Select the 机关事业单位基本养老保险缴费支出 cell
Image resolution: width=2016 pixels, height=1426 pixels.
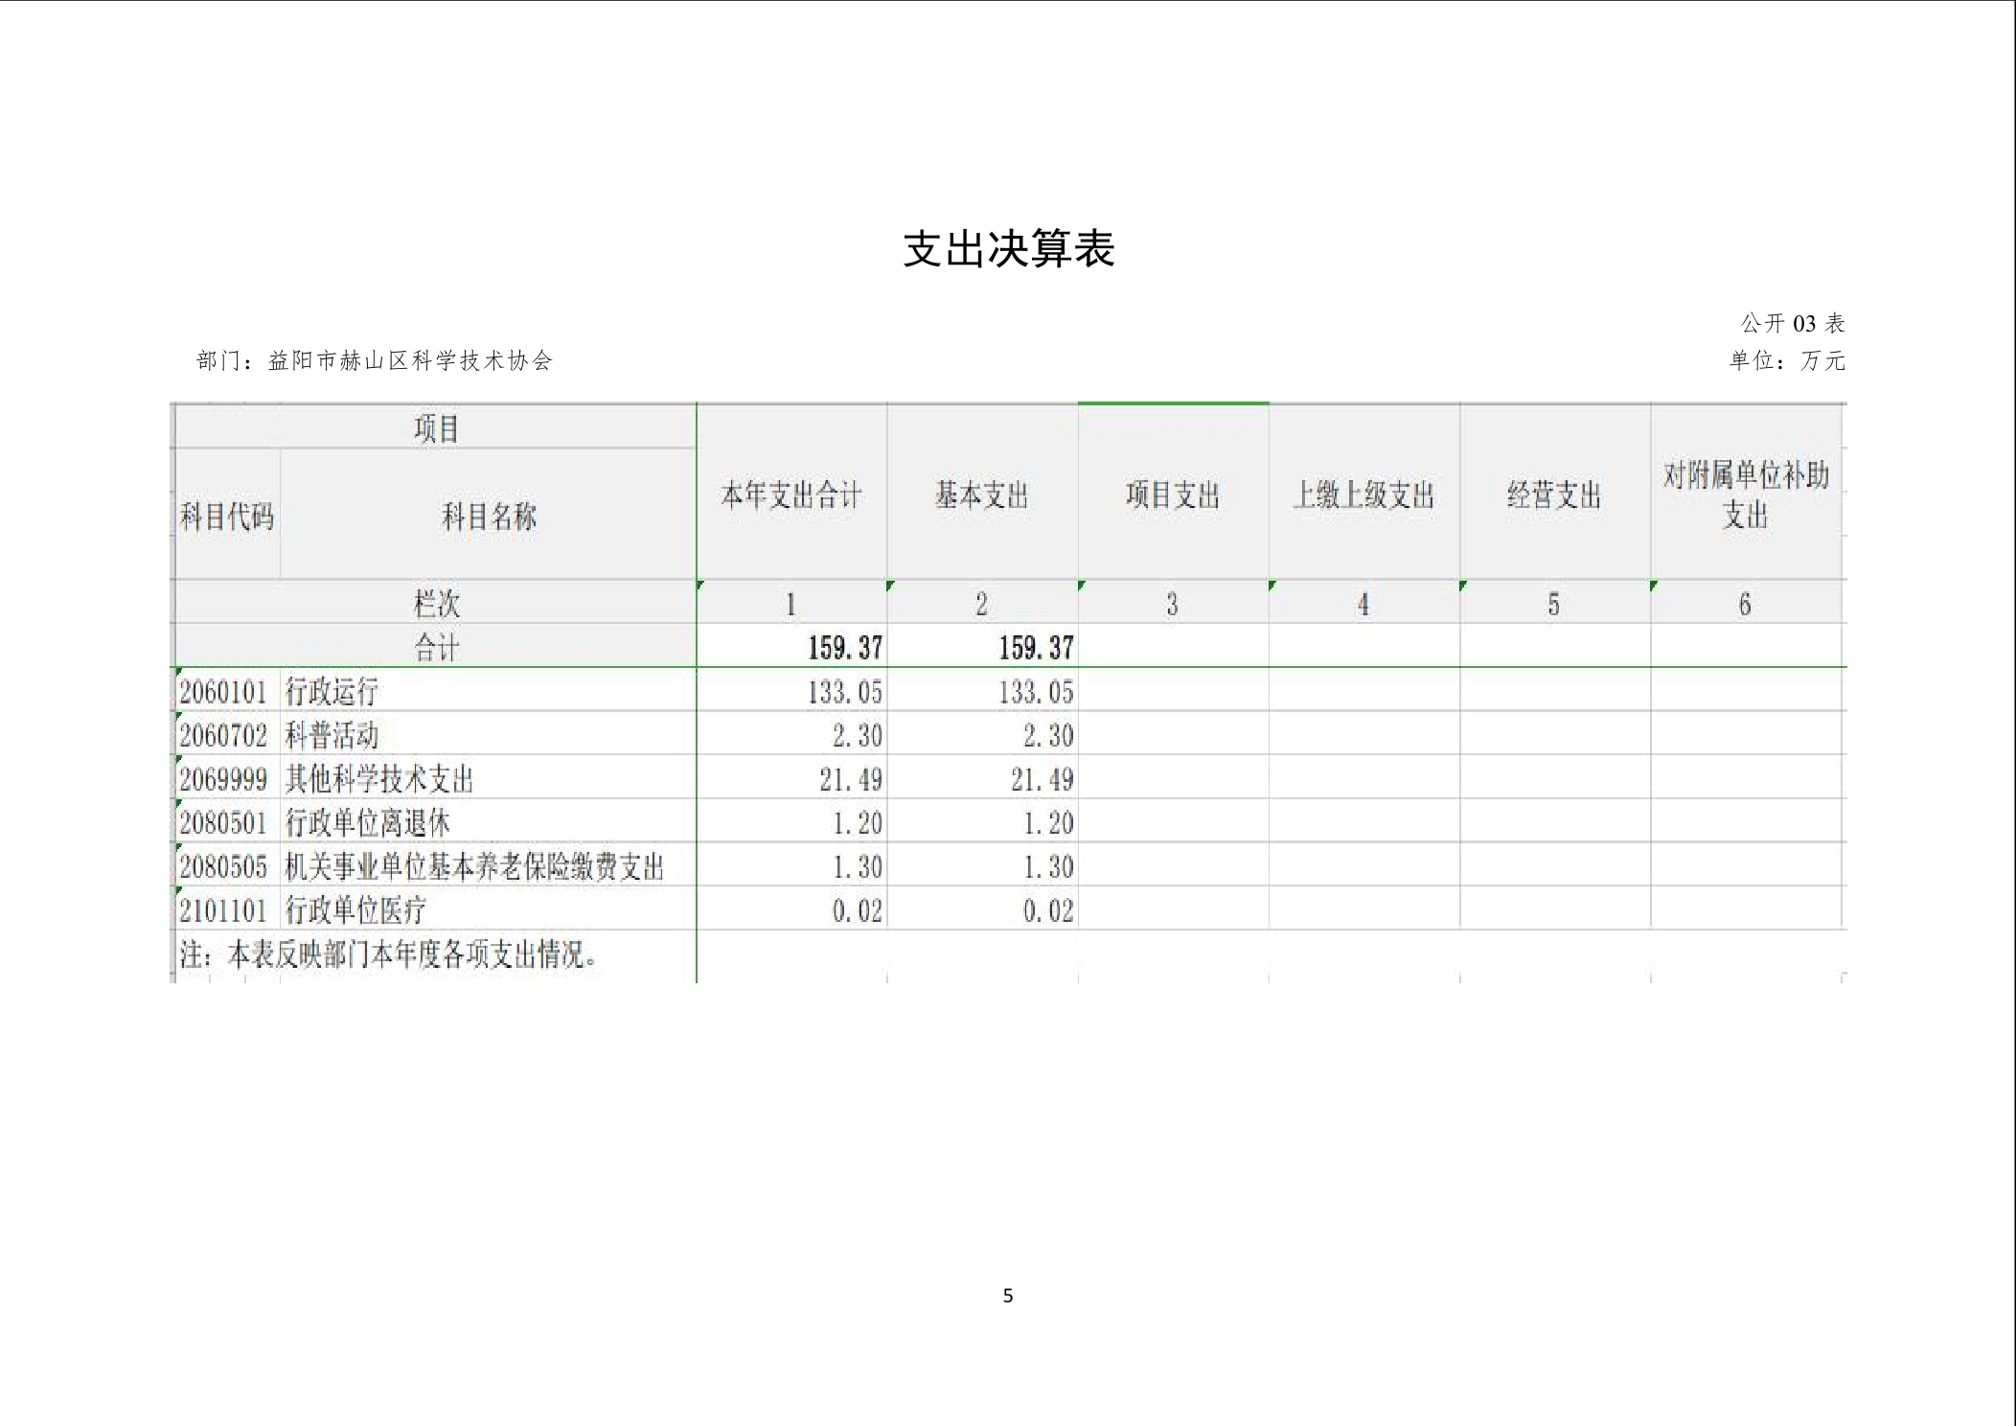coord(474,867)
